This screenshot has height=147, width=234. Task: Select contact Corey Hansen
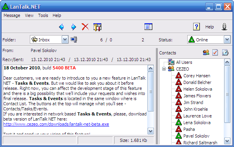(x=197, y=76)
